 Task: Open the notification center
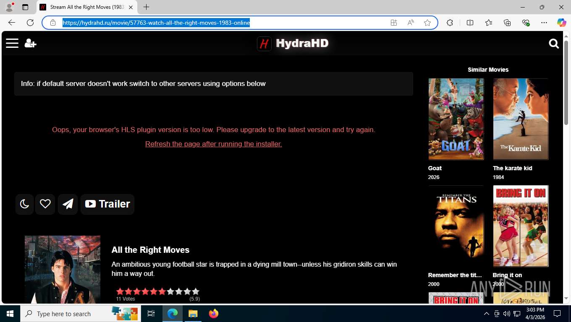pyautogui.click(x=557, y=314)
